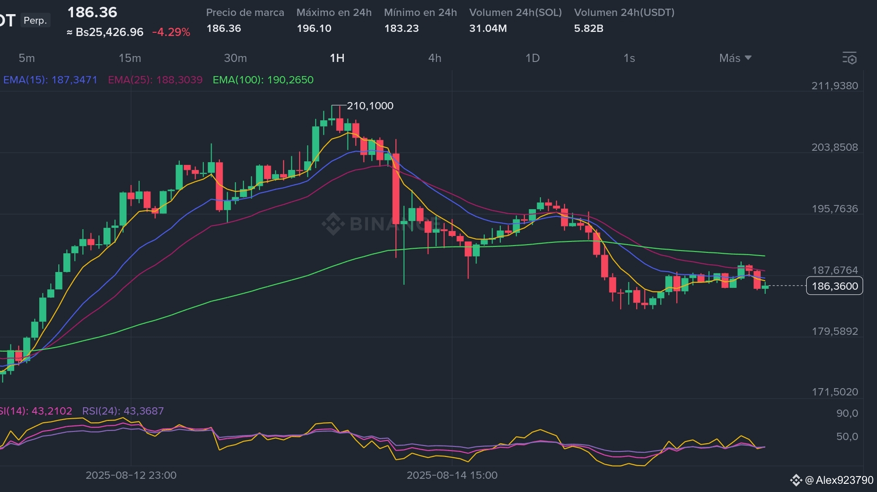Select the 1D timeframe
Screen dimensions: 877x492
point(532,58)
